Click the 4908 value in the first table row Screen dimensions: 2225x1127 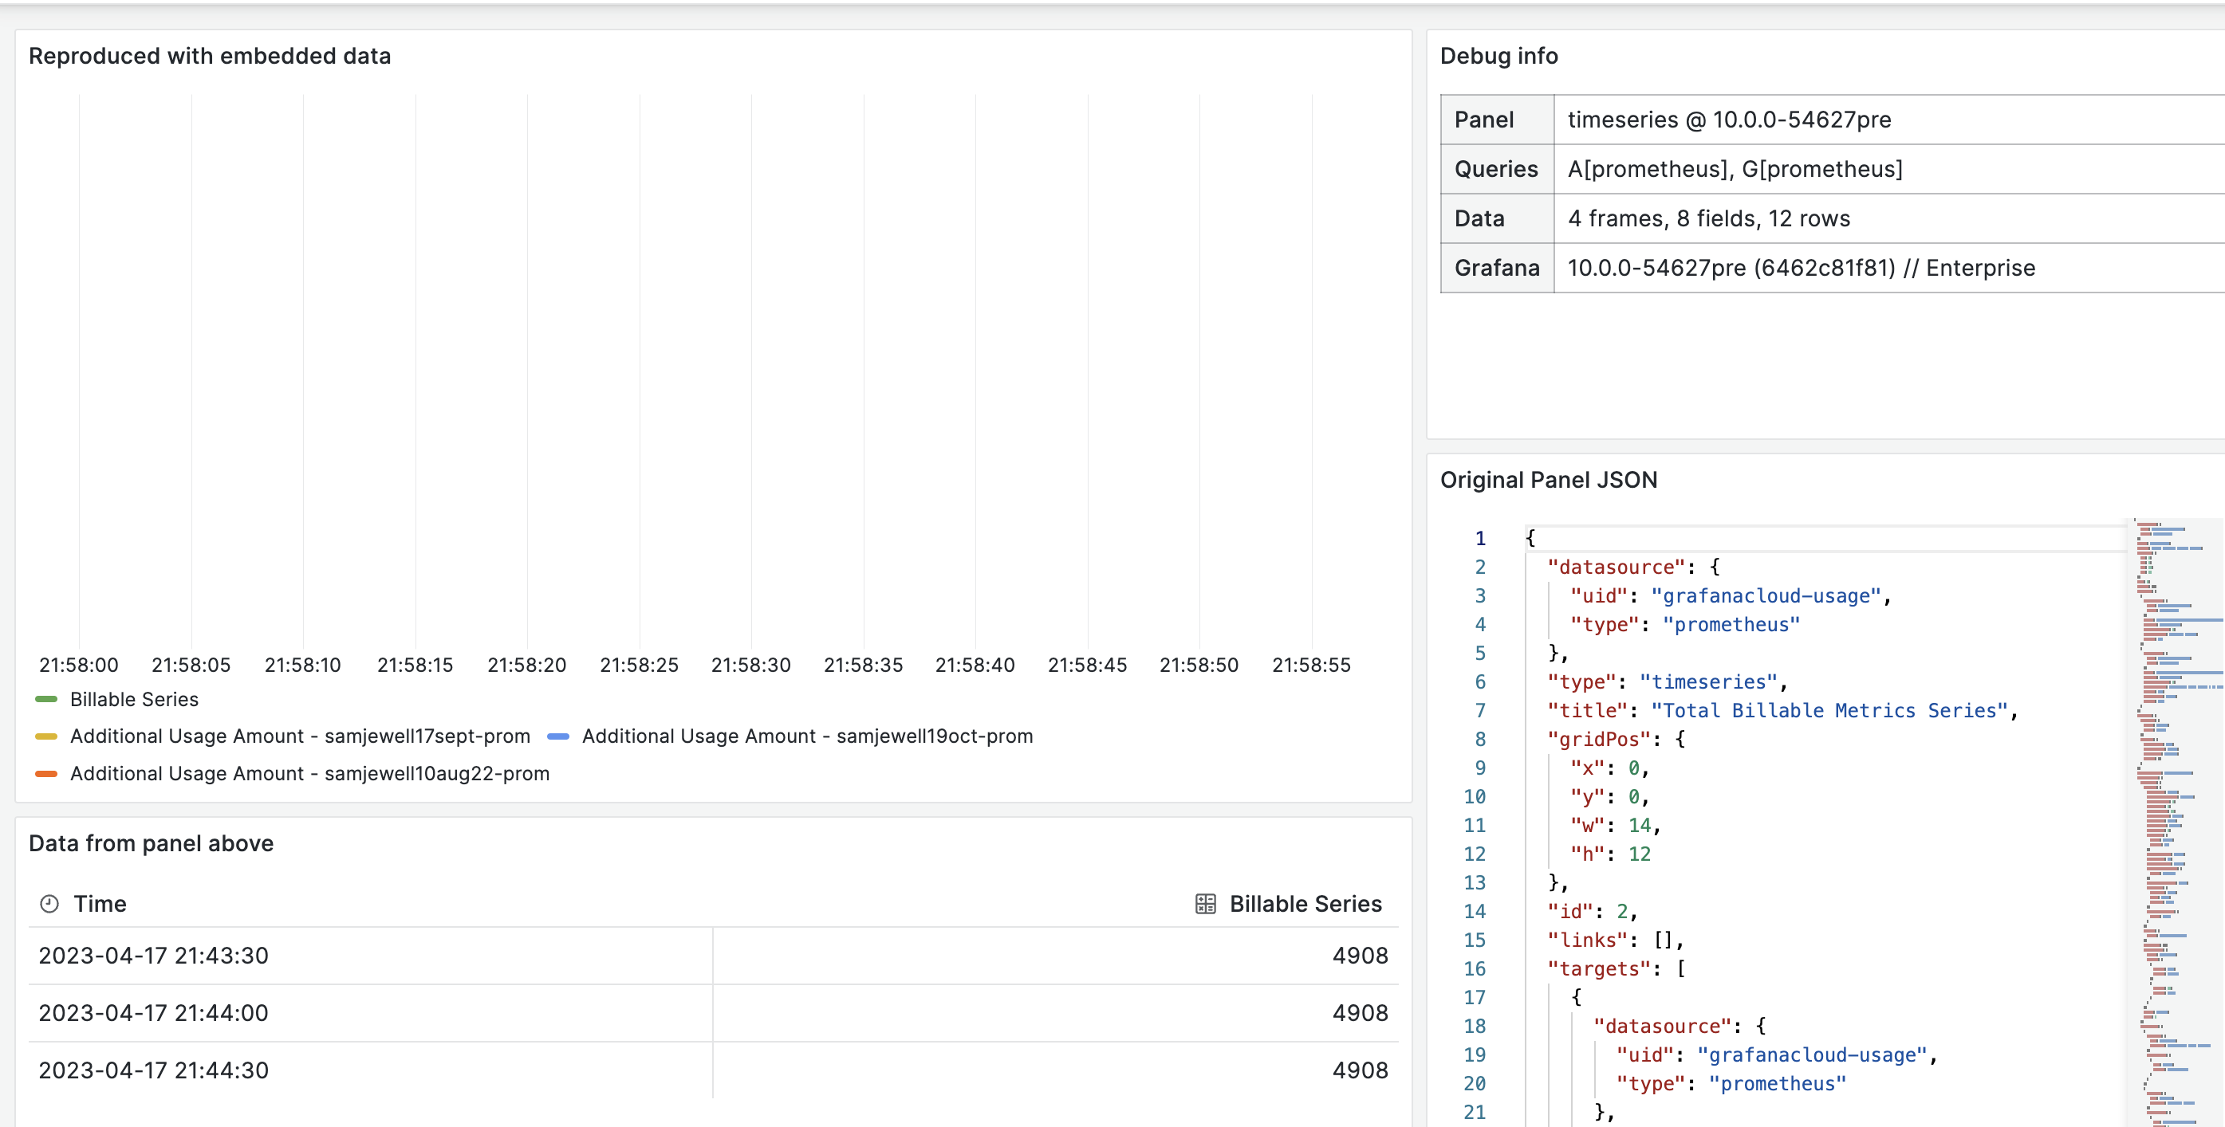click(x=1361, y=956)
